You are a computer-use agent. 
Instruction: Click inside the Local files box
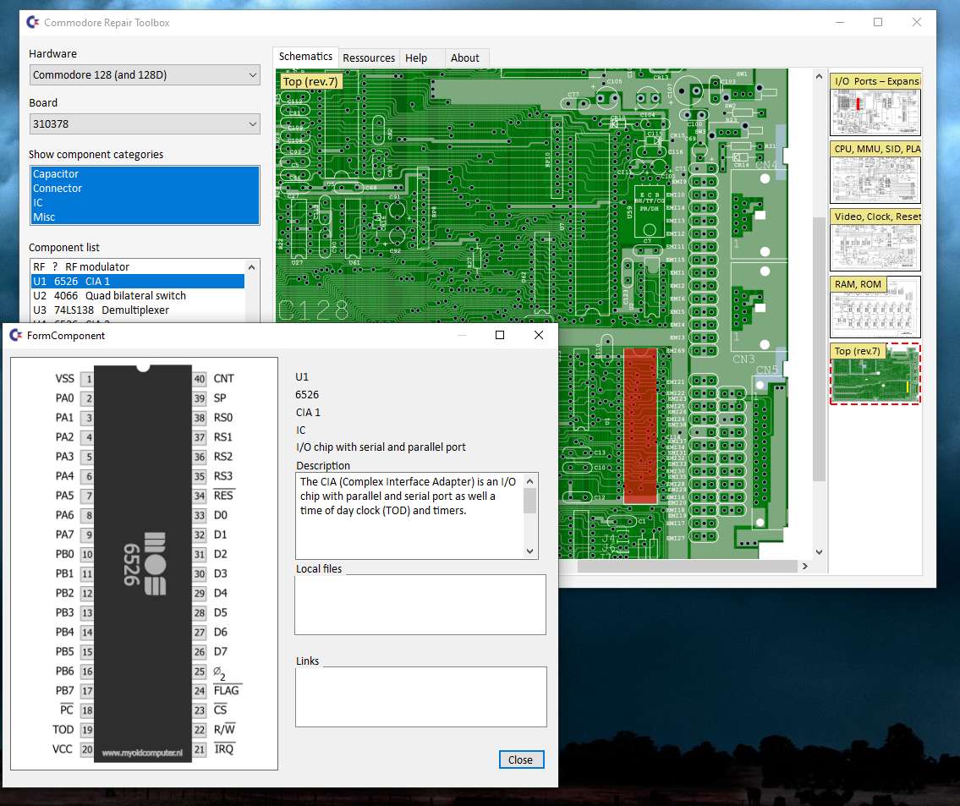tap(420, 605)
